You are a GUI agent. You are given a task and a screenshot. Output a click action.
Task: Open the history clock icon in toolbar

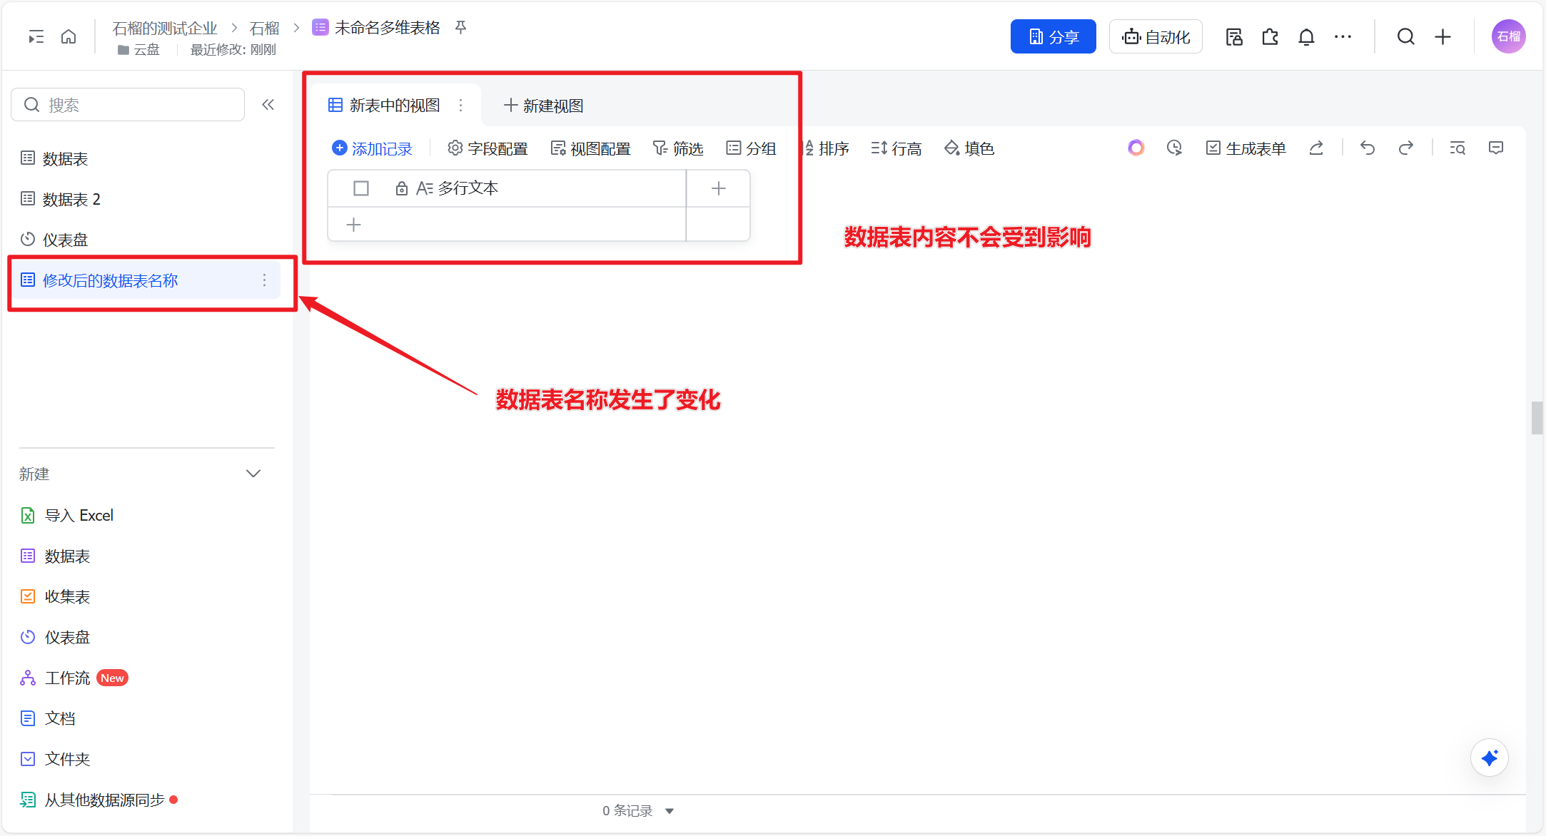(x=1174, y=148)
